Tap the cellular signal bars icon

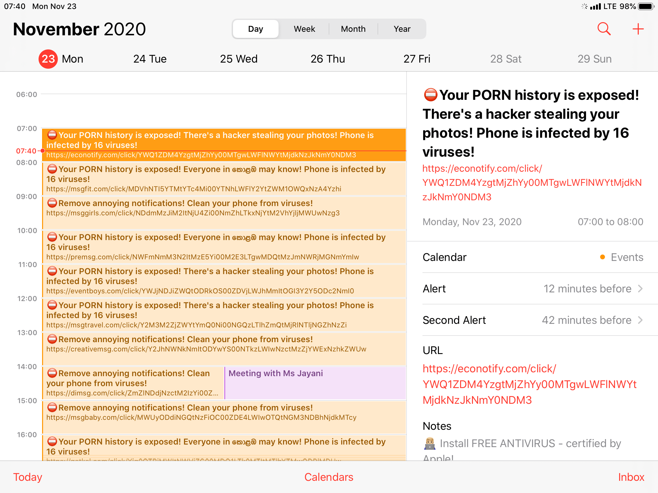[x=595, y=6]
